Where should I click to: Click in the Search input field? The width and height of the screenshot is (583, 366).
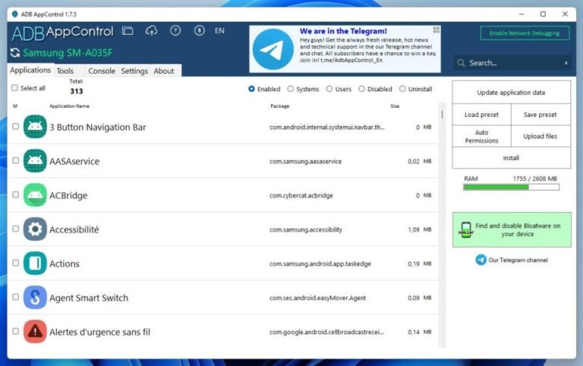point(514,63)
